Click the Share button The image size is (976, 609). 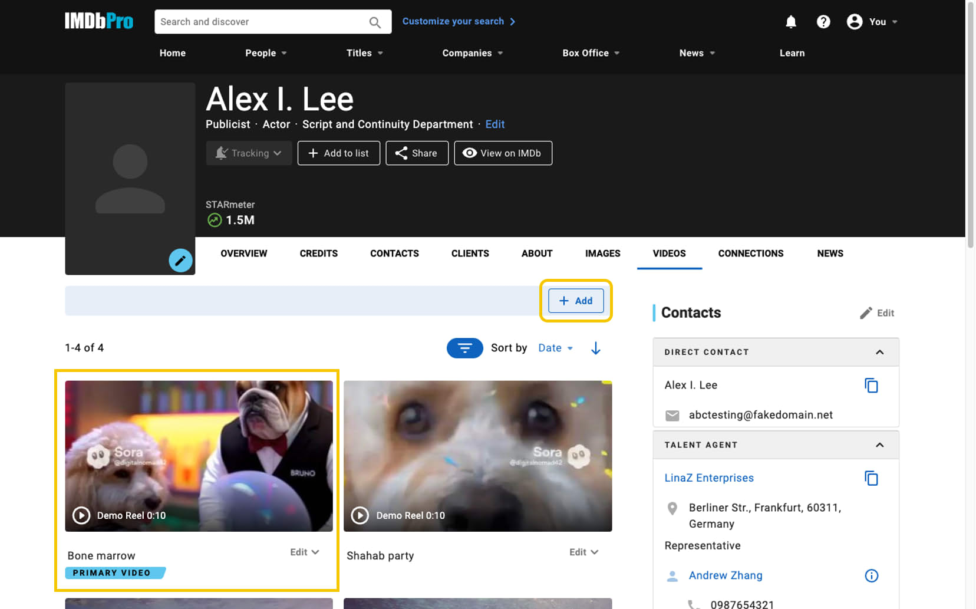(x=417, y=153)
